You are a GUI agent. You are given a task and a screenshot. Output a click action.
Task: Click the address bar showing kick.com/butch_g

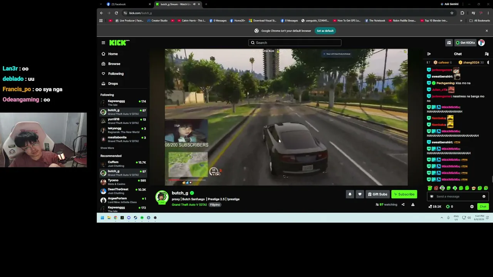click(x=285, y=13)
